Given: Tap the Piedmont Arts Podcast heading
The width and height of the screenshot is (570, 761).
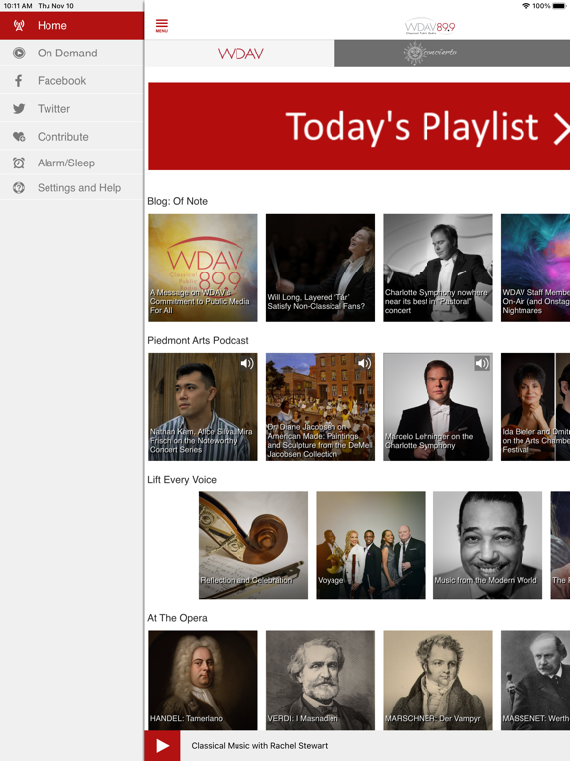Looking at the screenshot, I should [x=198, y=340].
